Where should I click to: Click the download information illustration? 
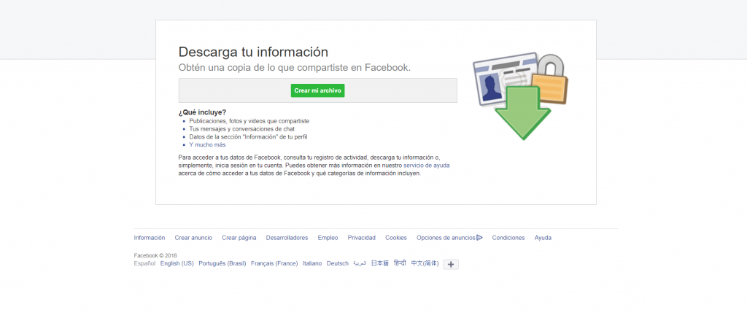click(521, 94)
